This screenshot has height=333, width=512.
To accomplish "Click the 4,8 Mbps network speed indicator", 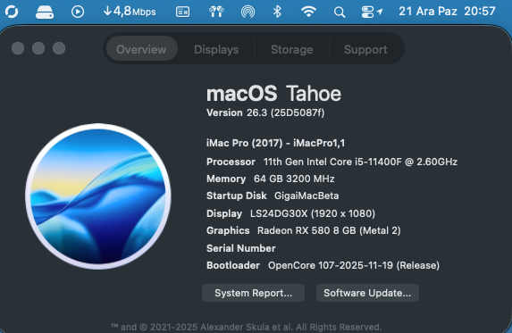I will click(x=130, y=12).
